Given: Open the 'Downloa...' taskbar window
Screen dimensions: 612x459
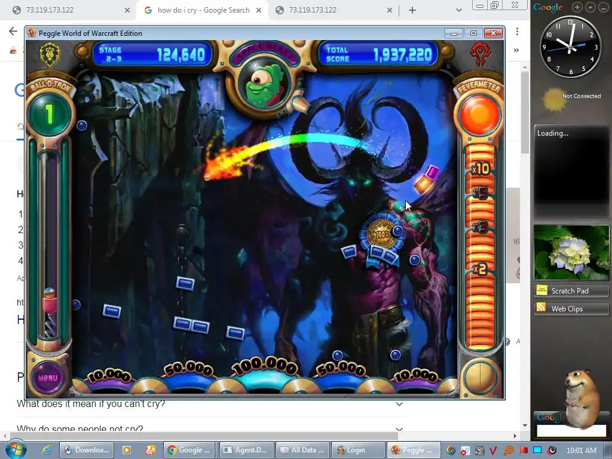Looking at the screenshot, I should click(86, 450).
